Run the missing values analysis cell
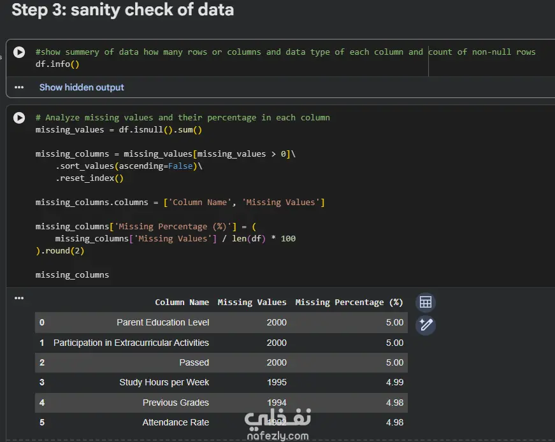The image size is (555, 442). click(x=19, y=117)
